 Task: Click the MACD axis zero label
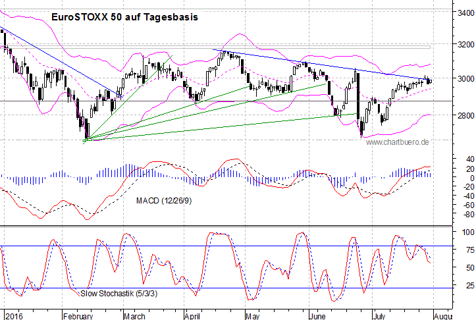tap(472, 178)
